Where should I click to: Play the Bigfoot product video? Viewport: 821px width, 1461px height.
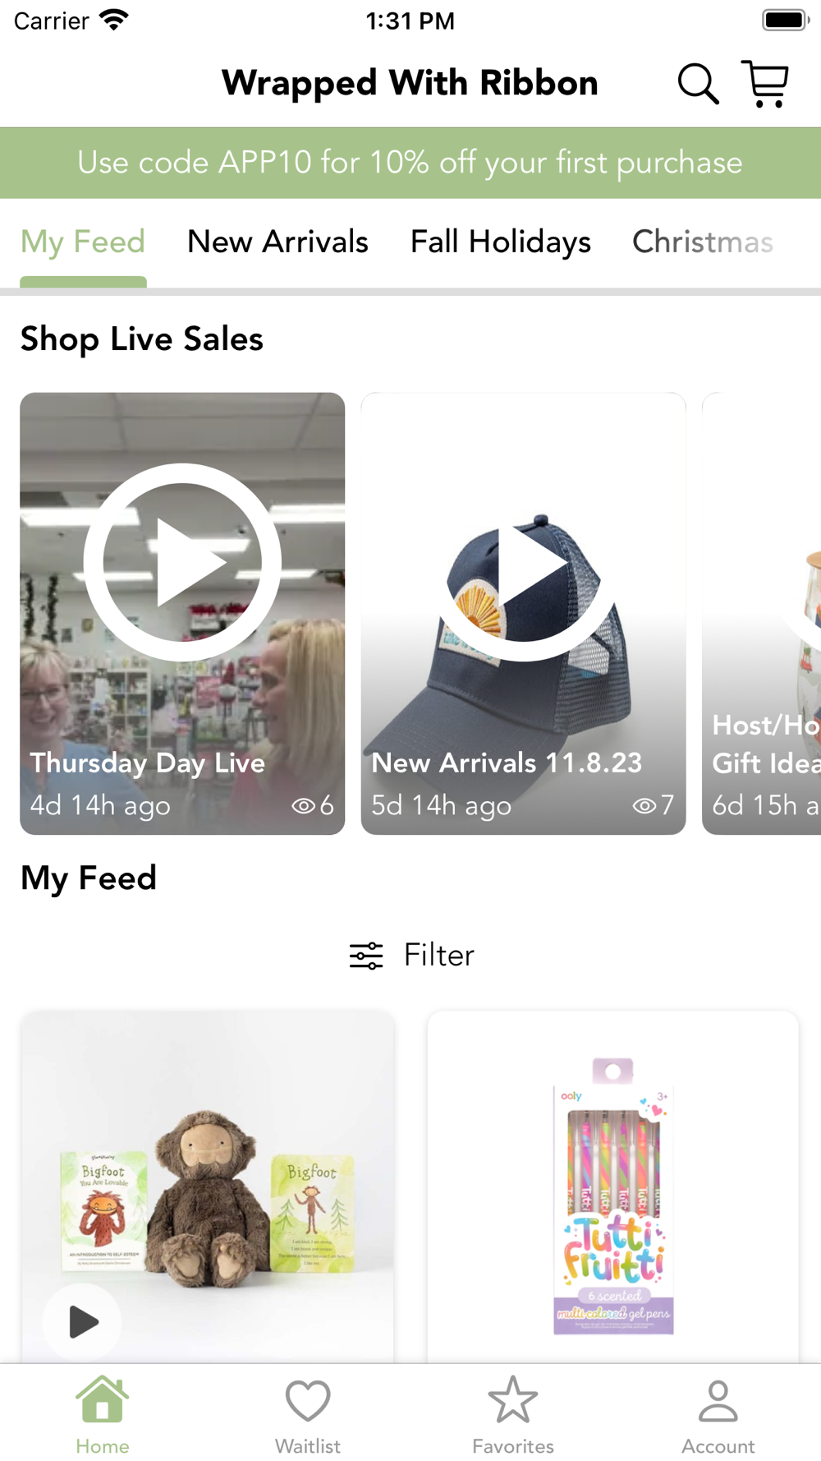[82, 1322]
